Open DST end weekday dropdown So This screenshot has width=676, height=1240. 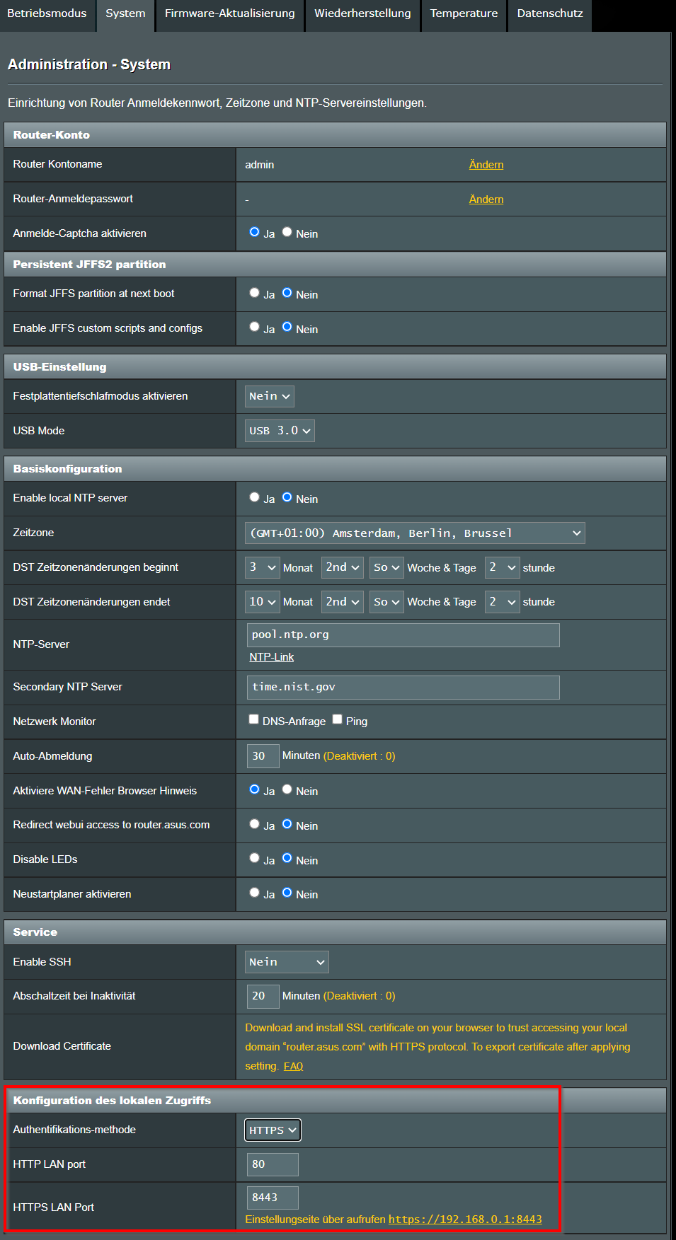tap(386, 602)
